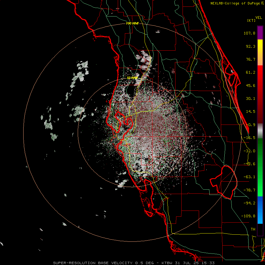
Task: Click the [KT] units label
Action: [x=251, y=20]
